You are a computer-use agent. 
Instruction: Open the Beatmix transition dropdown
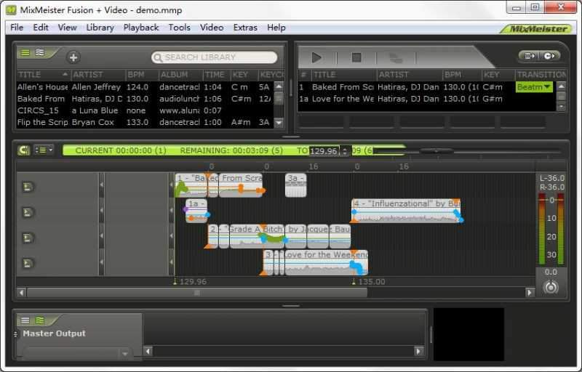coord(535,87)
